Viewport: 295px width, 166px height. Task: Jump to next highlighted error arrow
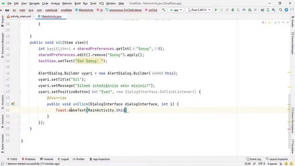[288, 23]
